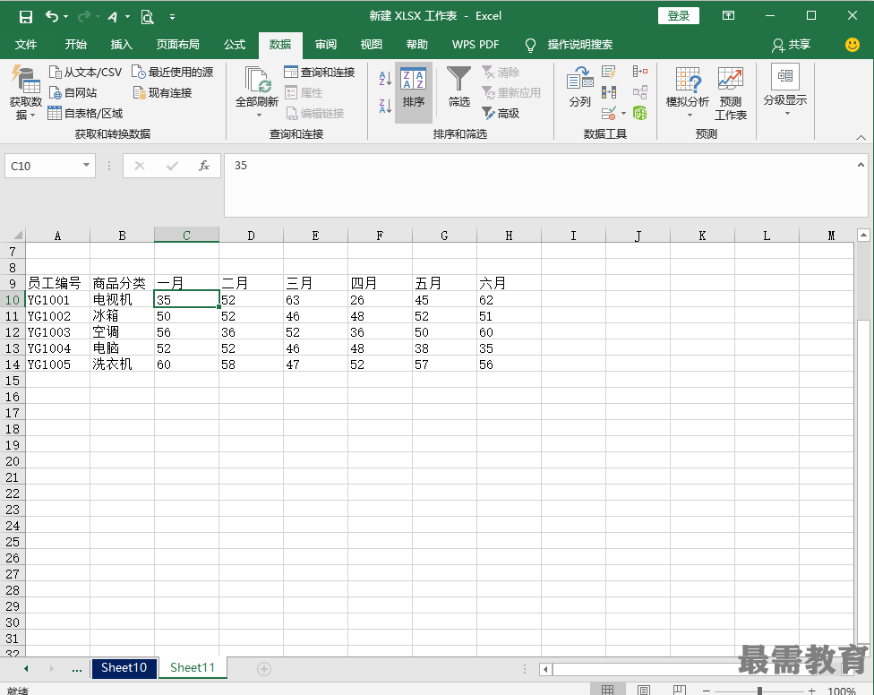This screenshot has width=874, height=695.
Task: Click the Save icon in quick access toolbar
Action: click(x=26, y=17)
